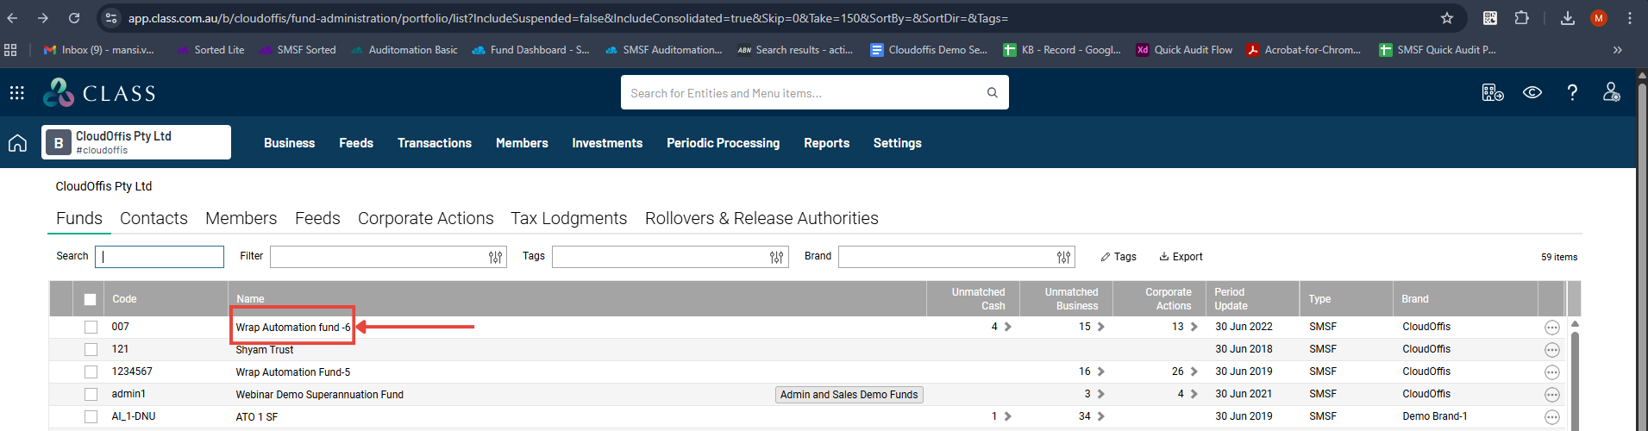Screen dimensions: 1648x431
Task: Click the Export button
Action: pos(1181,257)
